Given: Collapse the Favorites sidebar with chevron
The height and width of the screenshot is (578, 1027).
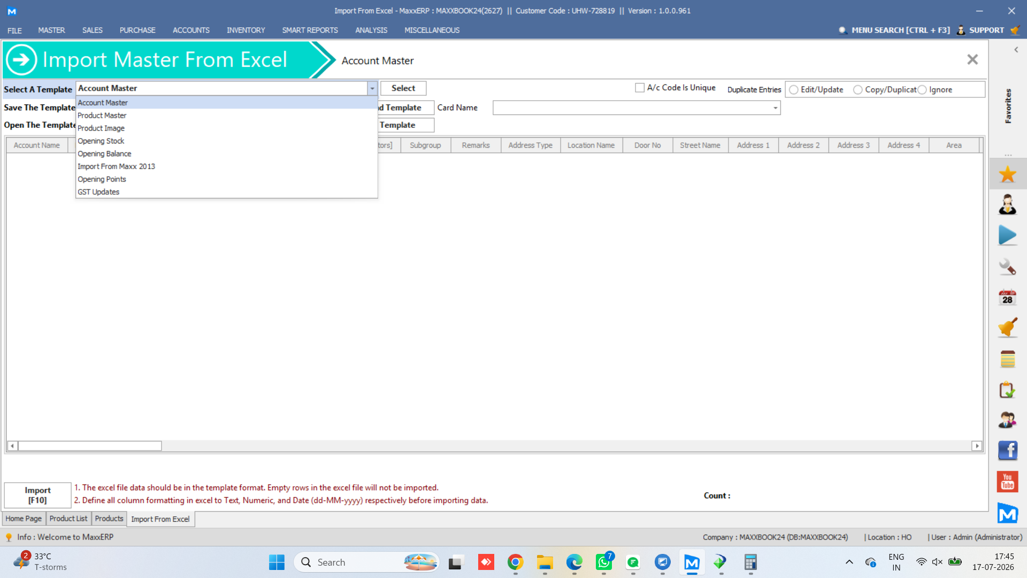Looking at the screenshot, I should coord(1016,50).
